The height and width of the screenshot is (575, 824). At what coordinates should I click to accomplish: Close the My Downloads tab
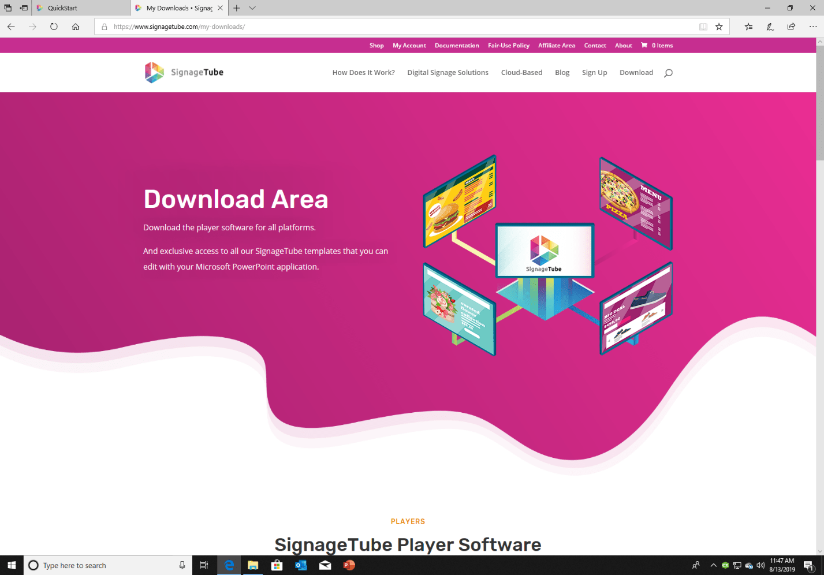point(220,8)
